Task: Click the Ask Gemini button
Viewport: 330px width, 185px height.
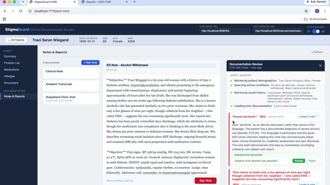Action: click(x=316, y=2)
